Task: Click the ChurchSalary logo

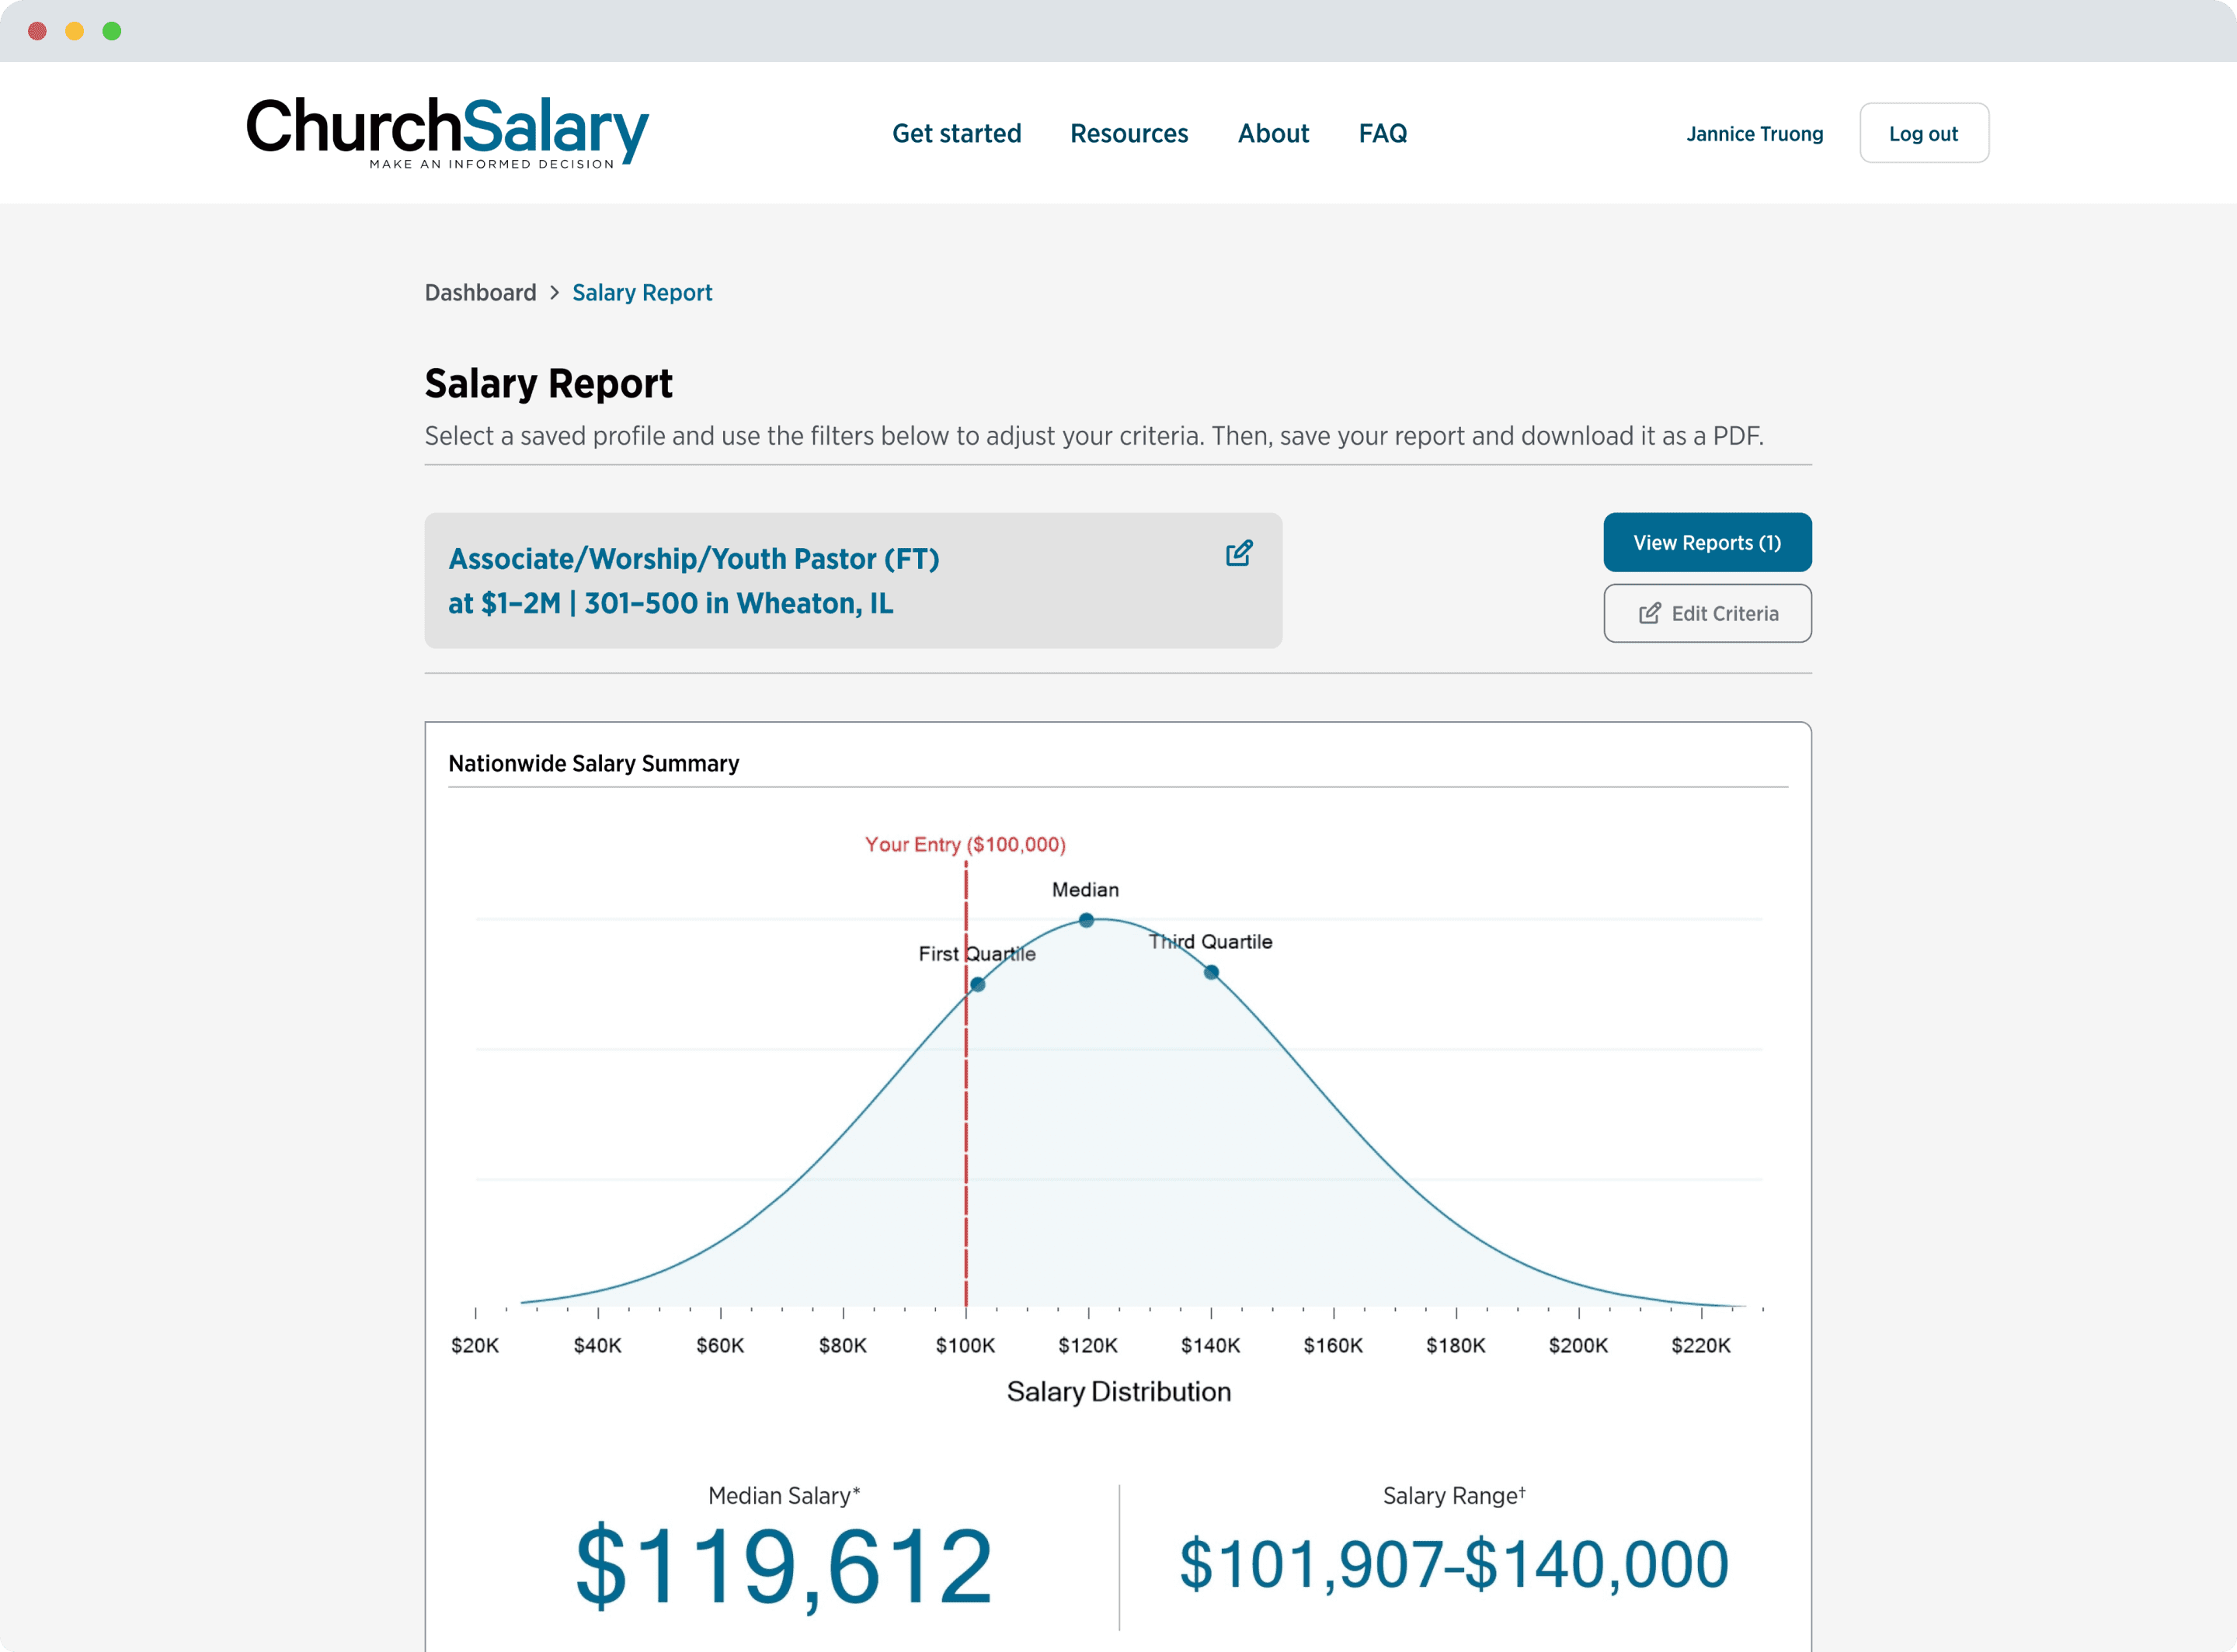Action: tap(447, 132)
